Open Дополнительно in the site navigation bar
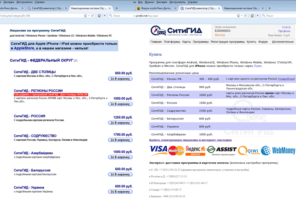The width and height of the screenshot is (296, 203). (x=283, y=42)
